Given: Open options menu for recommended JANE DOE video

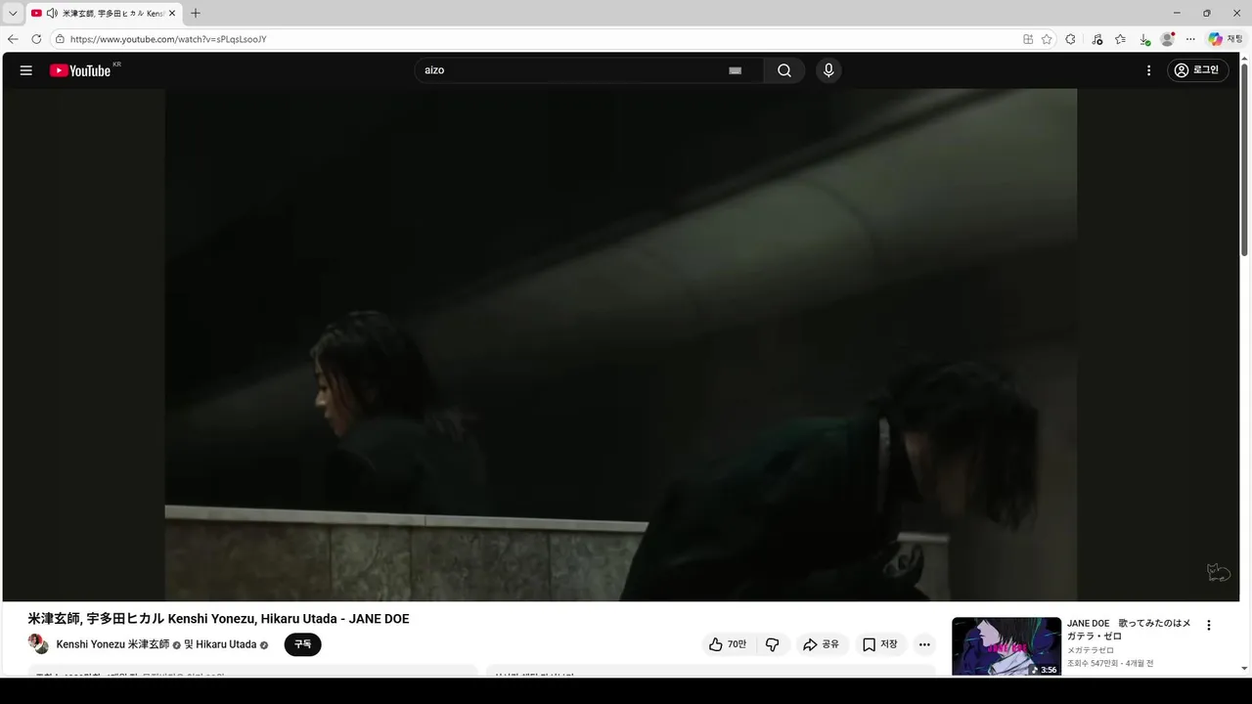Looking at the screenshot, I should coord(1208,625).
